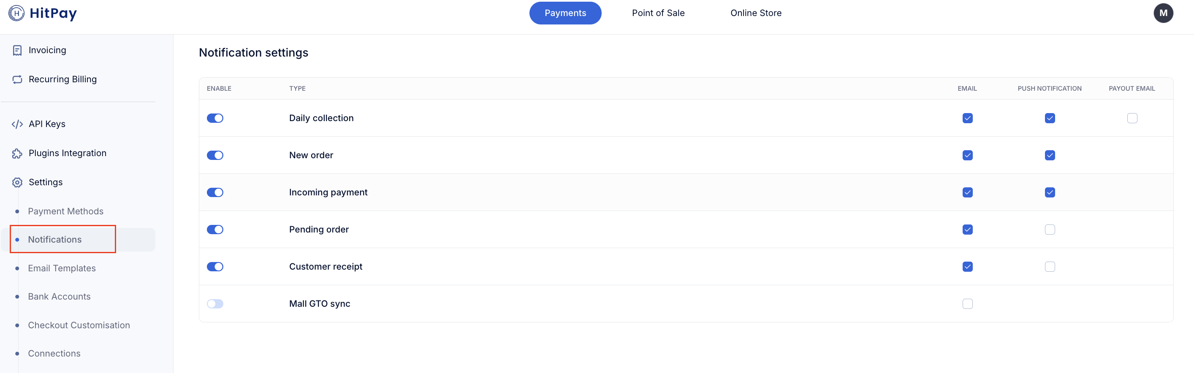Turn off the Incoming payment toggle
The width and height of the screenshot is (1194, 373).
point(215,192)
